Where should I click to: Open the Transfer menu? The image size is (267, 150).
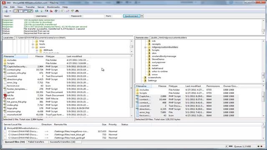coord(30,7)
